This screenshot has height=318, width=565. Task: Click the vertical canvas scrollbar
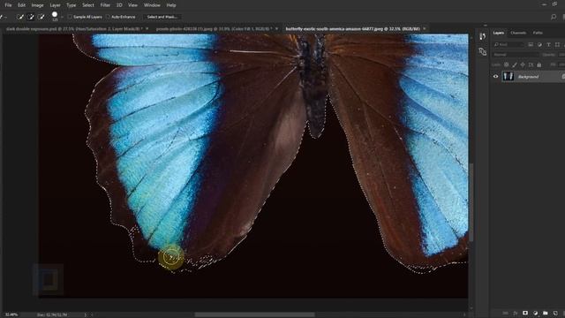(471, 202)
